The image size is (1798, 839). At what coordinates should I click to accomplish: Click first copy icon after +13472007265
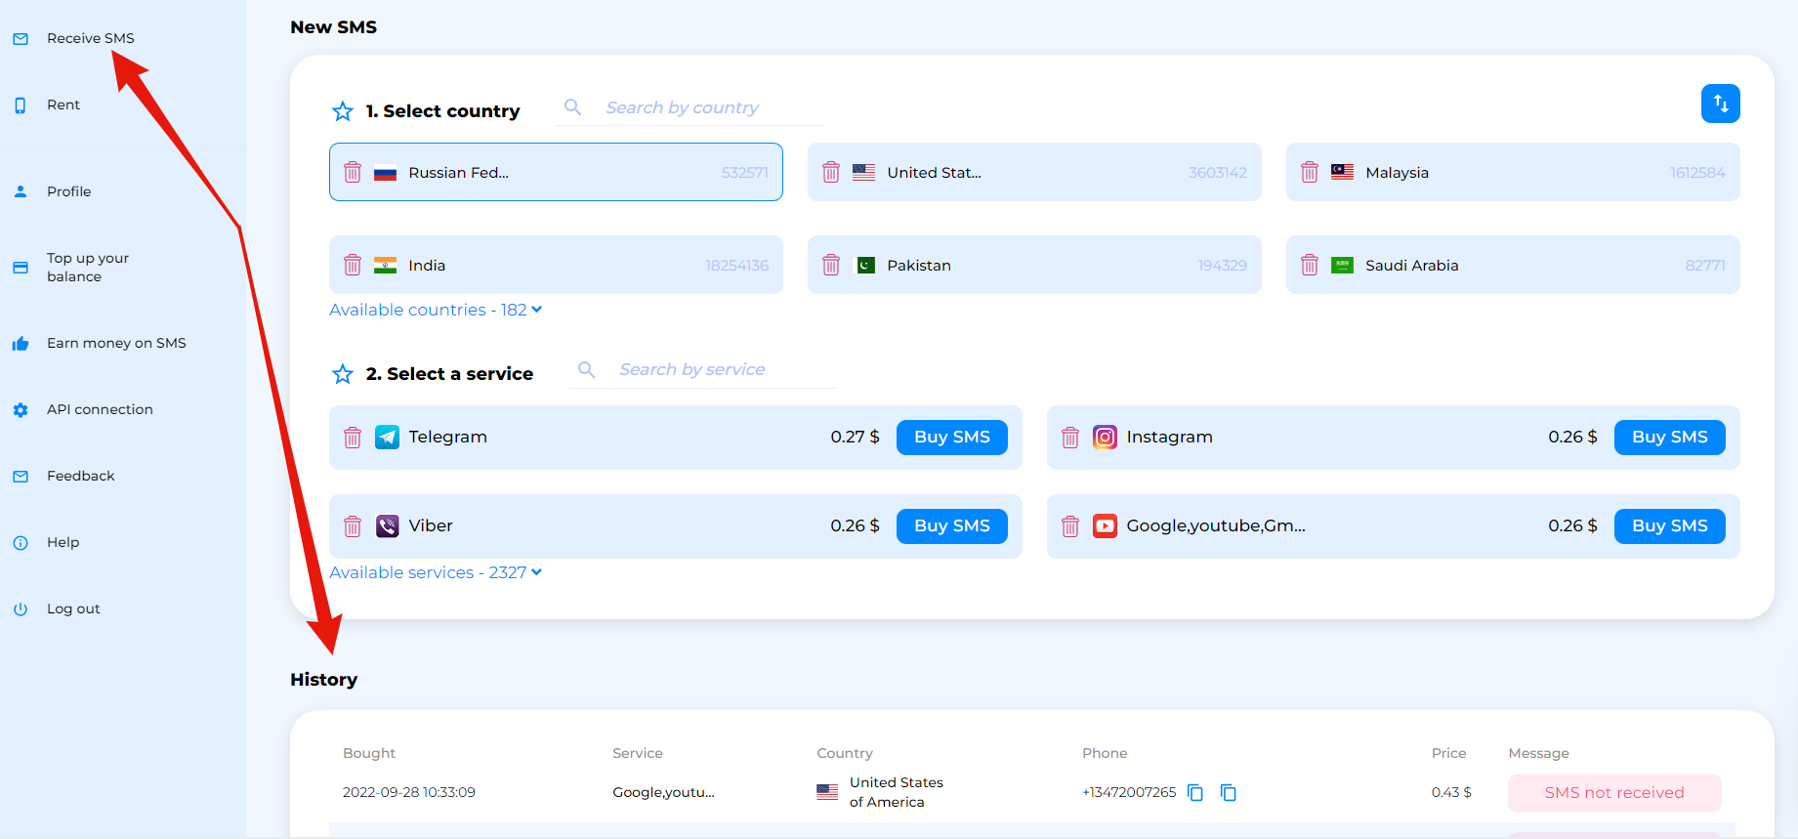pos(1195,792)
